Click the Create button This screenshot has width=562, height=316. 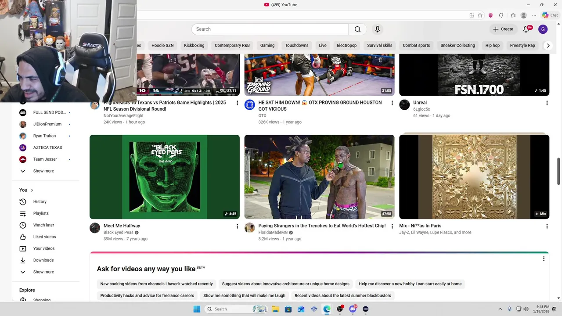503,29
